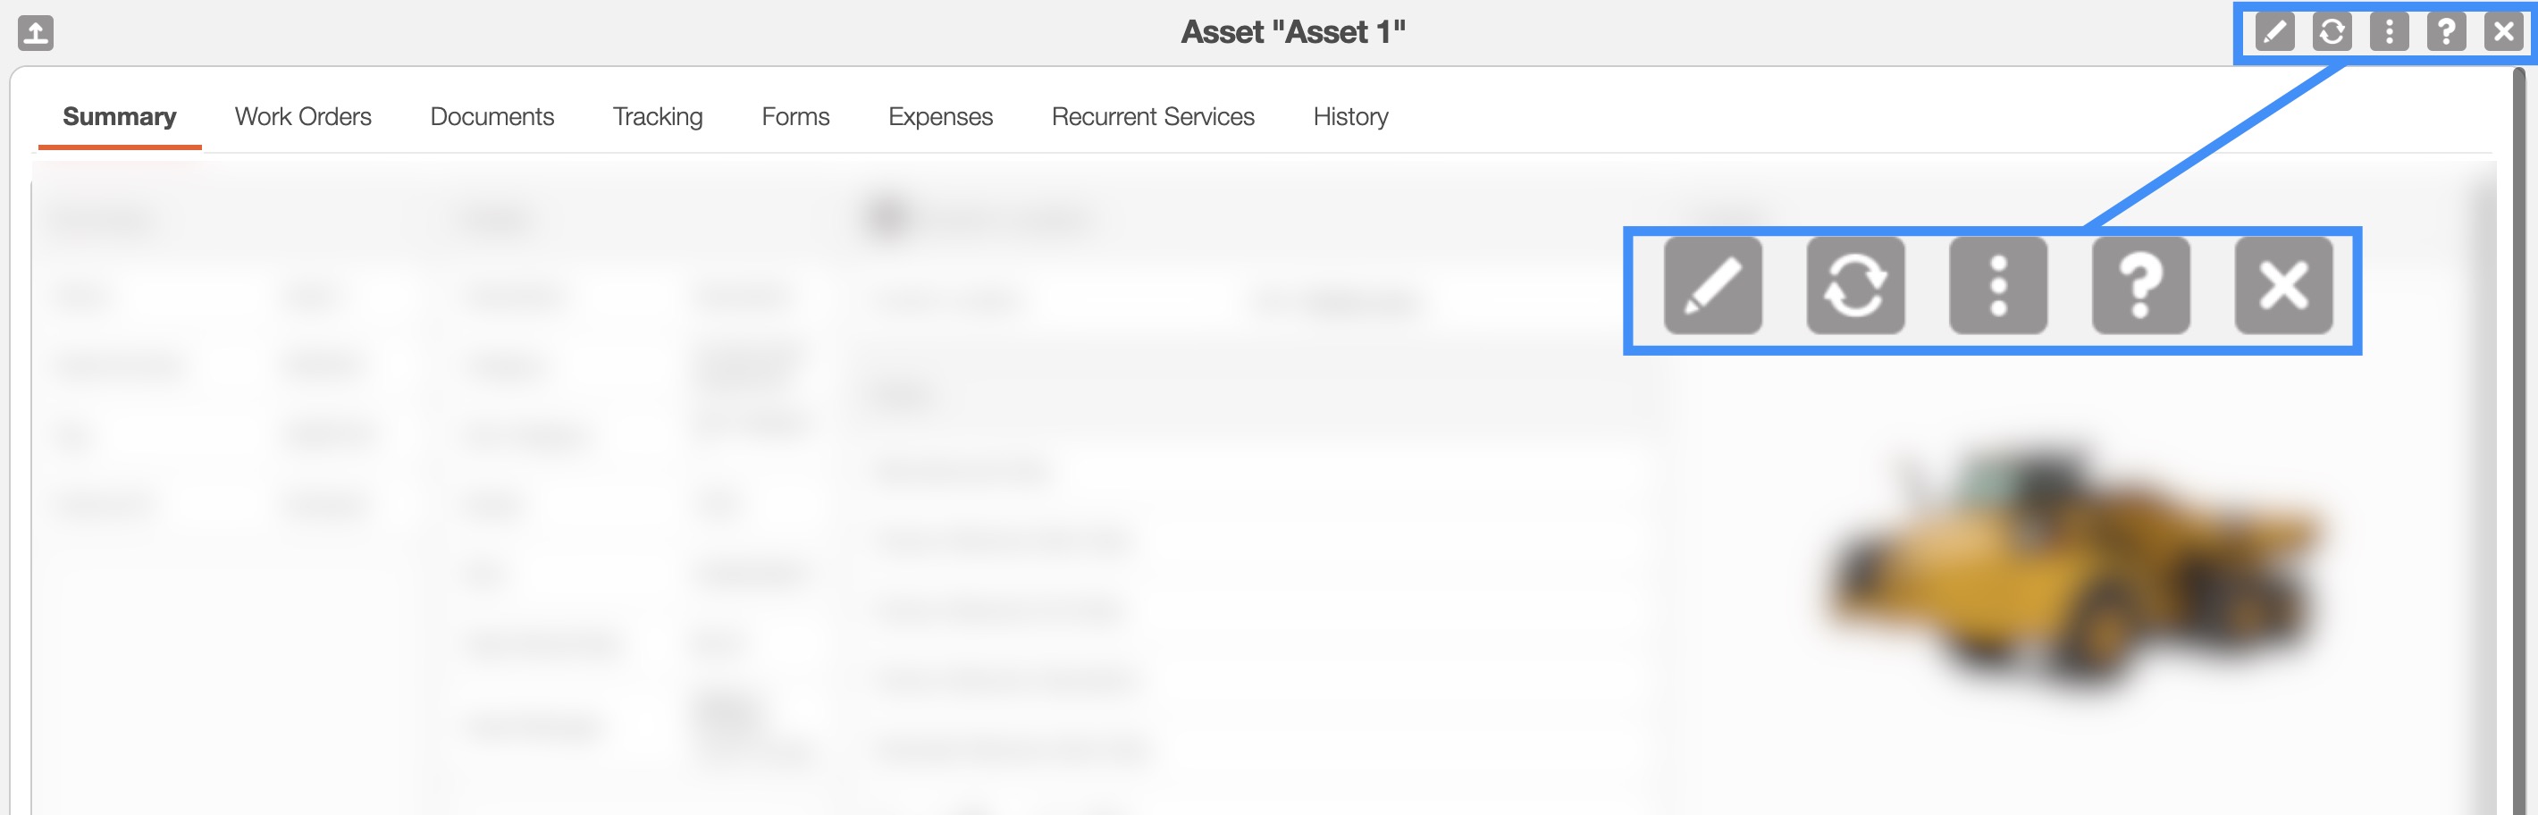Image resolution: width=2538 pixels, height=815 pixels.
Task: Click the small question mark help icon in the header
Action: tap(2445, 31)
